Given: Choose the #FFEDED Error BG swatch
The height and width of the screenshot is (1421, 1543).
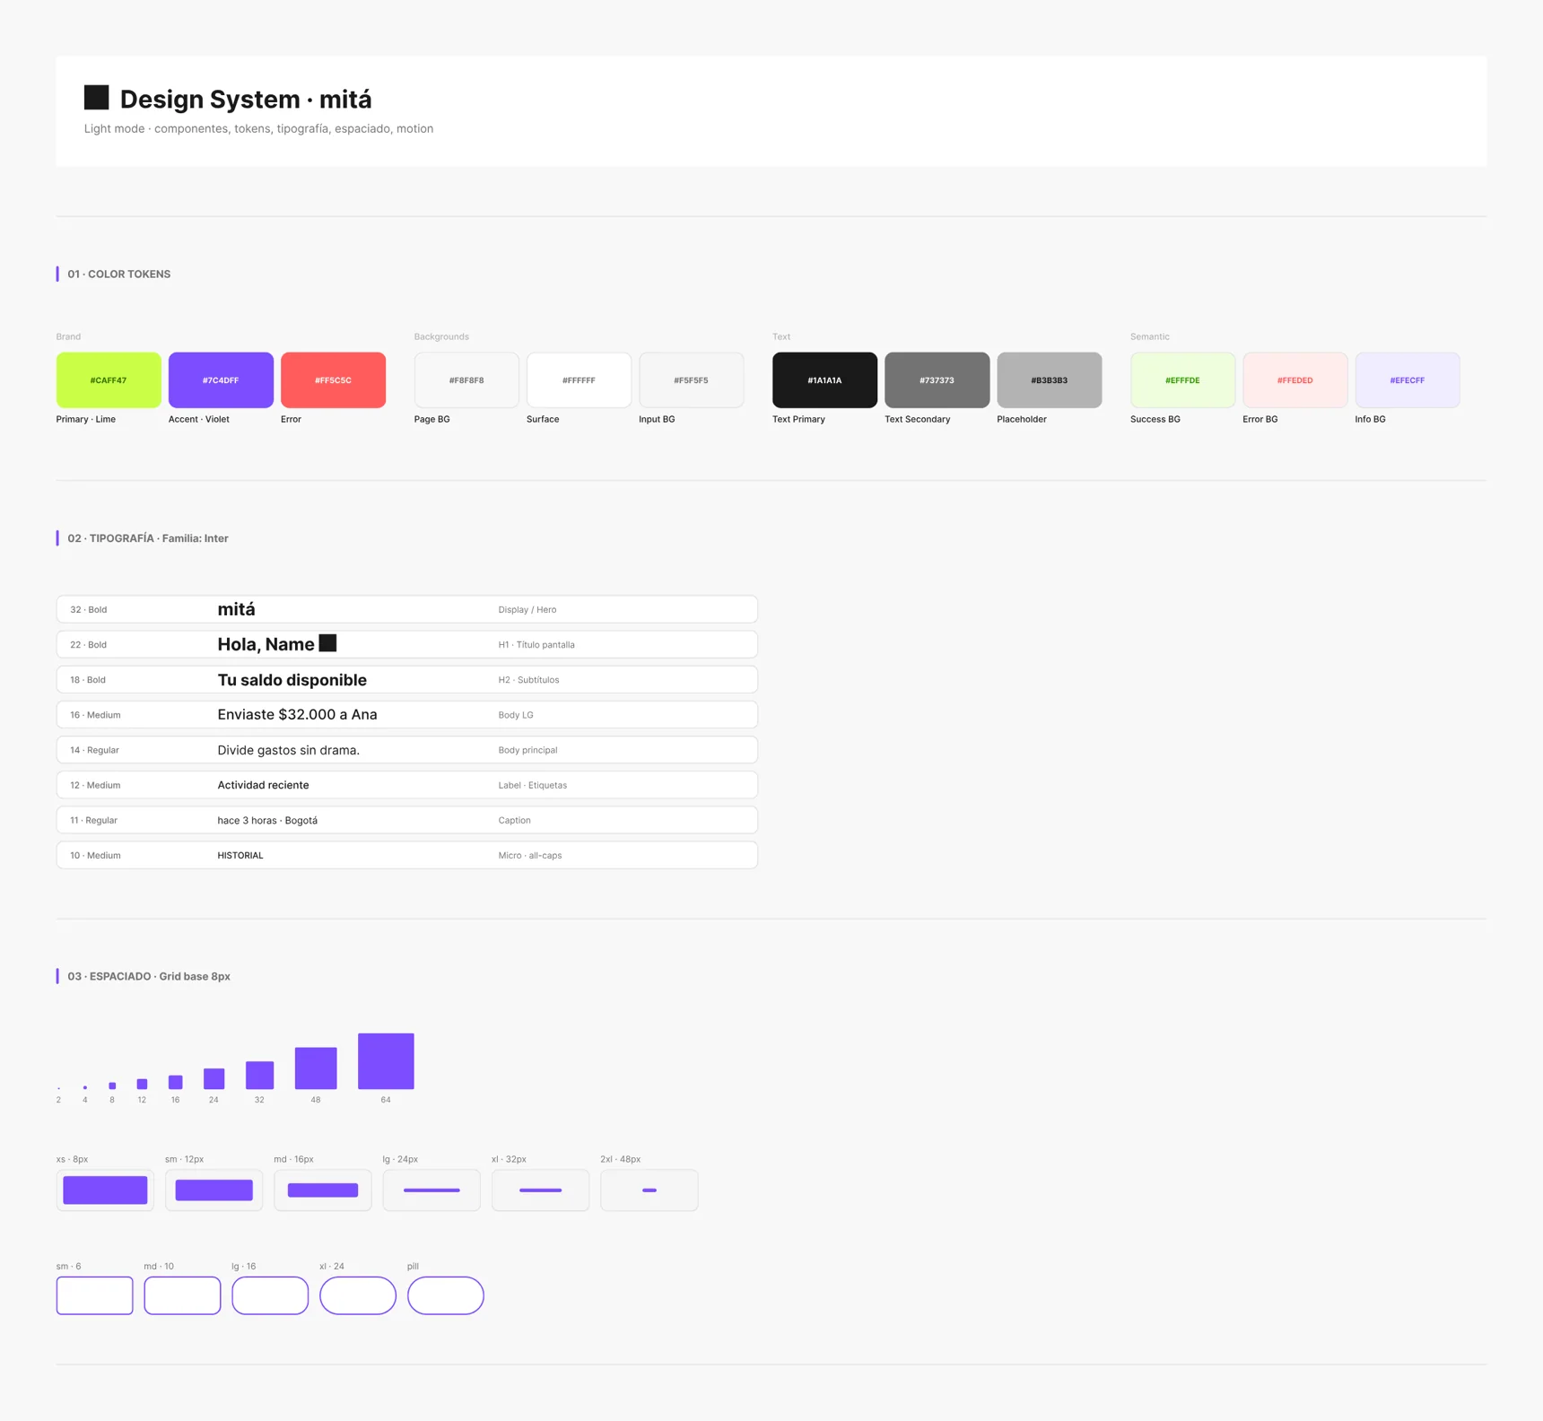Looking at the screenshot, I should (x=1295, y=380).
